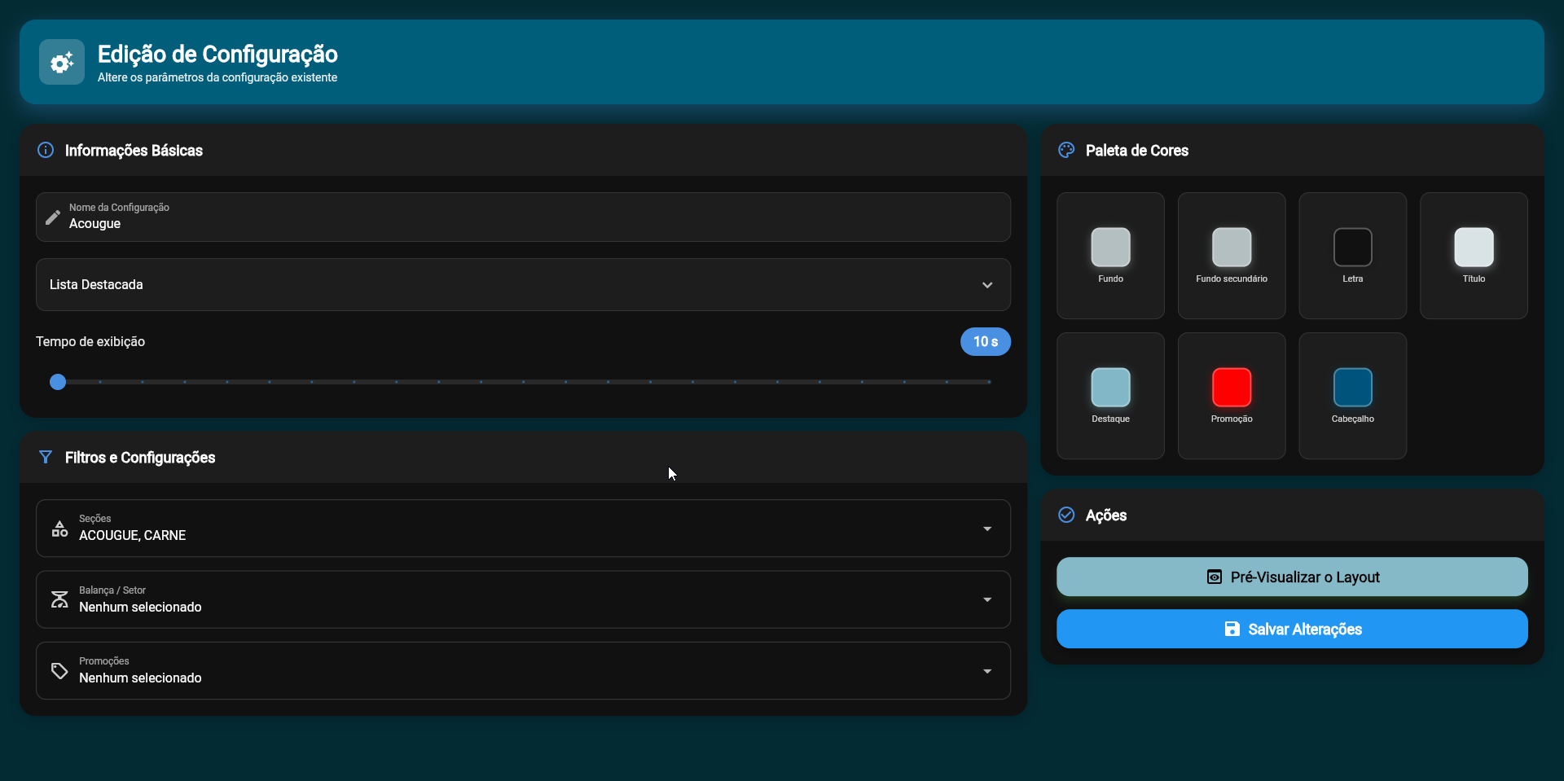Choose the black Letra color swatch
1564x781 pixels.
tap(1352, 247)
